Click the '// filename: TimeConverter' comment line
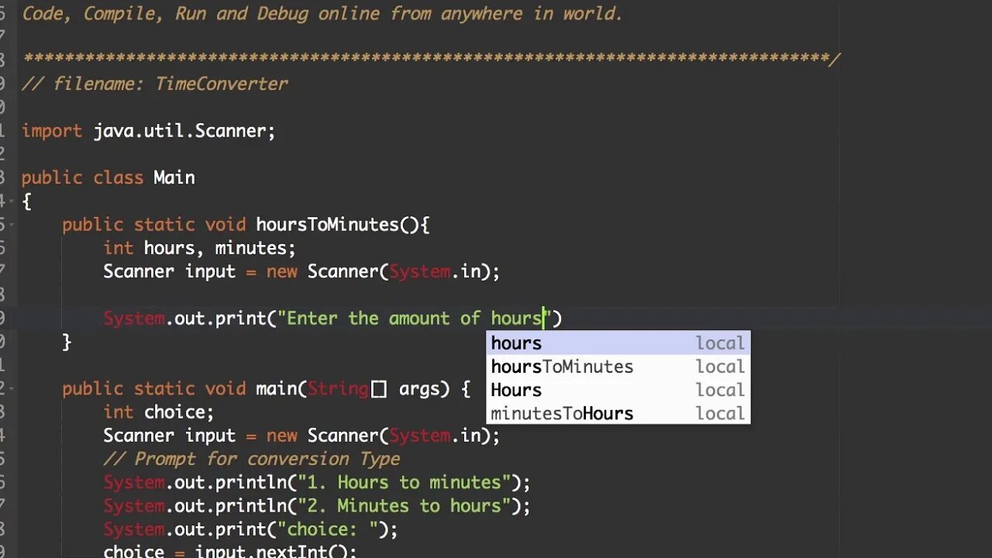 [x=155, y=84]
